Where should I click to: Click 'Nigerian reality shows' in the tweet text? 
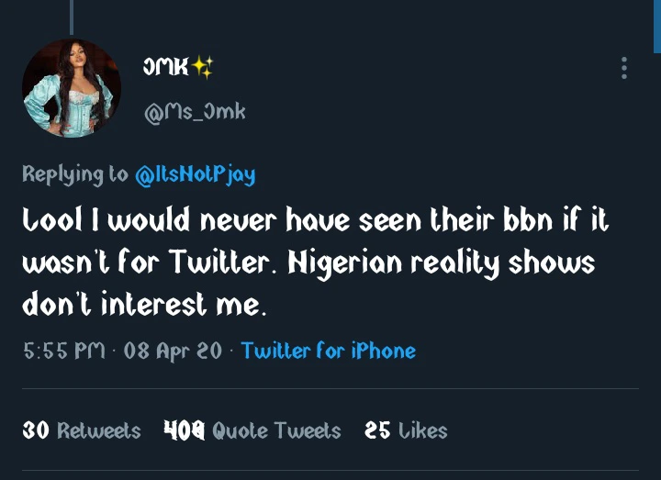441,264
